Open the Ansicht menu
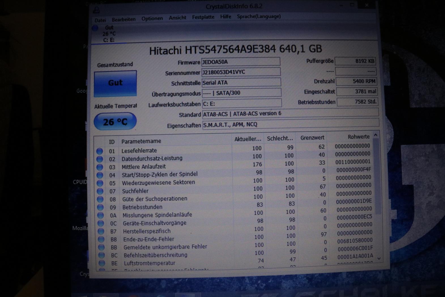Viewport: 445px width, 297px height. point(177,18)
